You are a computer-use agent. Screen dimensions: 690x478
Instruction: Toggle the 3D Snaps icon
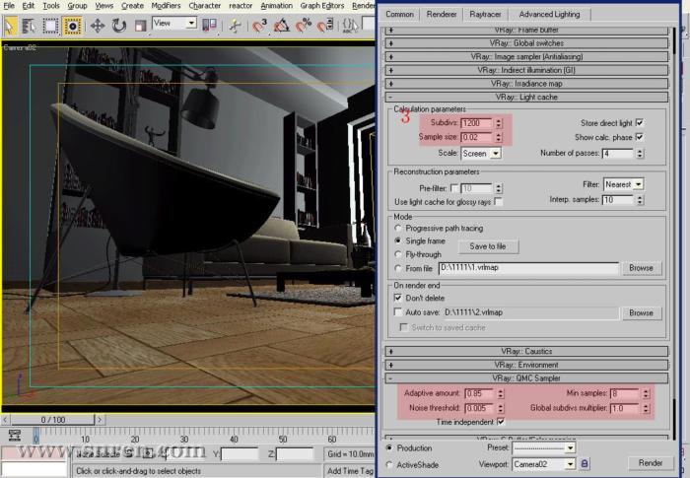[260, 25]
